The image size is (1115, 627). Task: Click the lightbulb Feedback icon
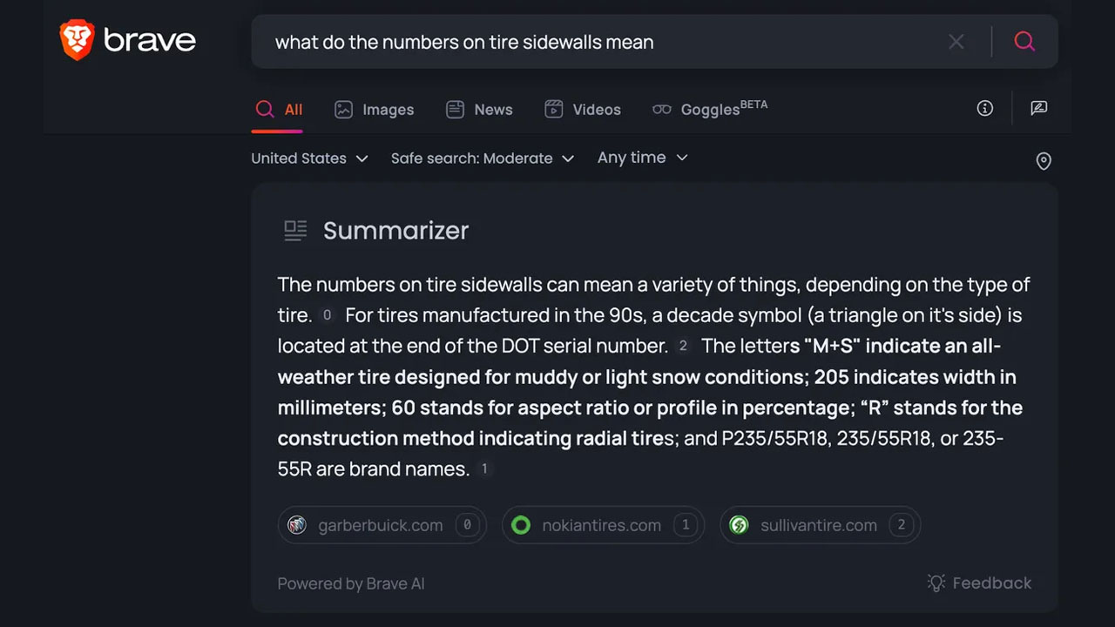(936, 583)
